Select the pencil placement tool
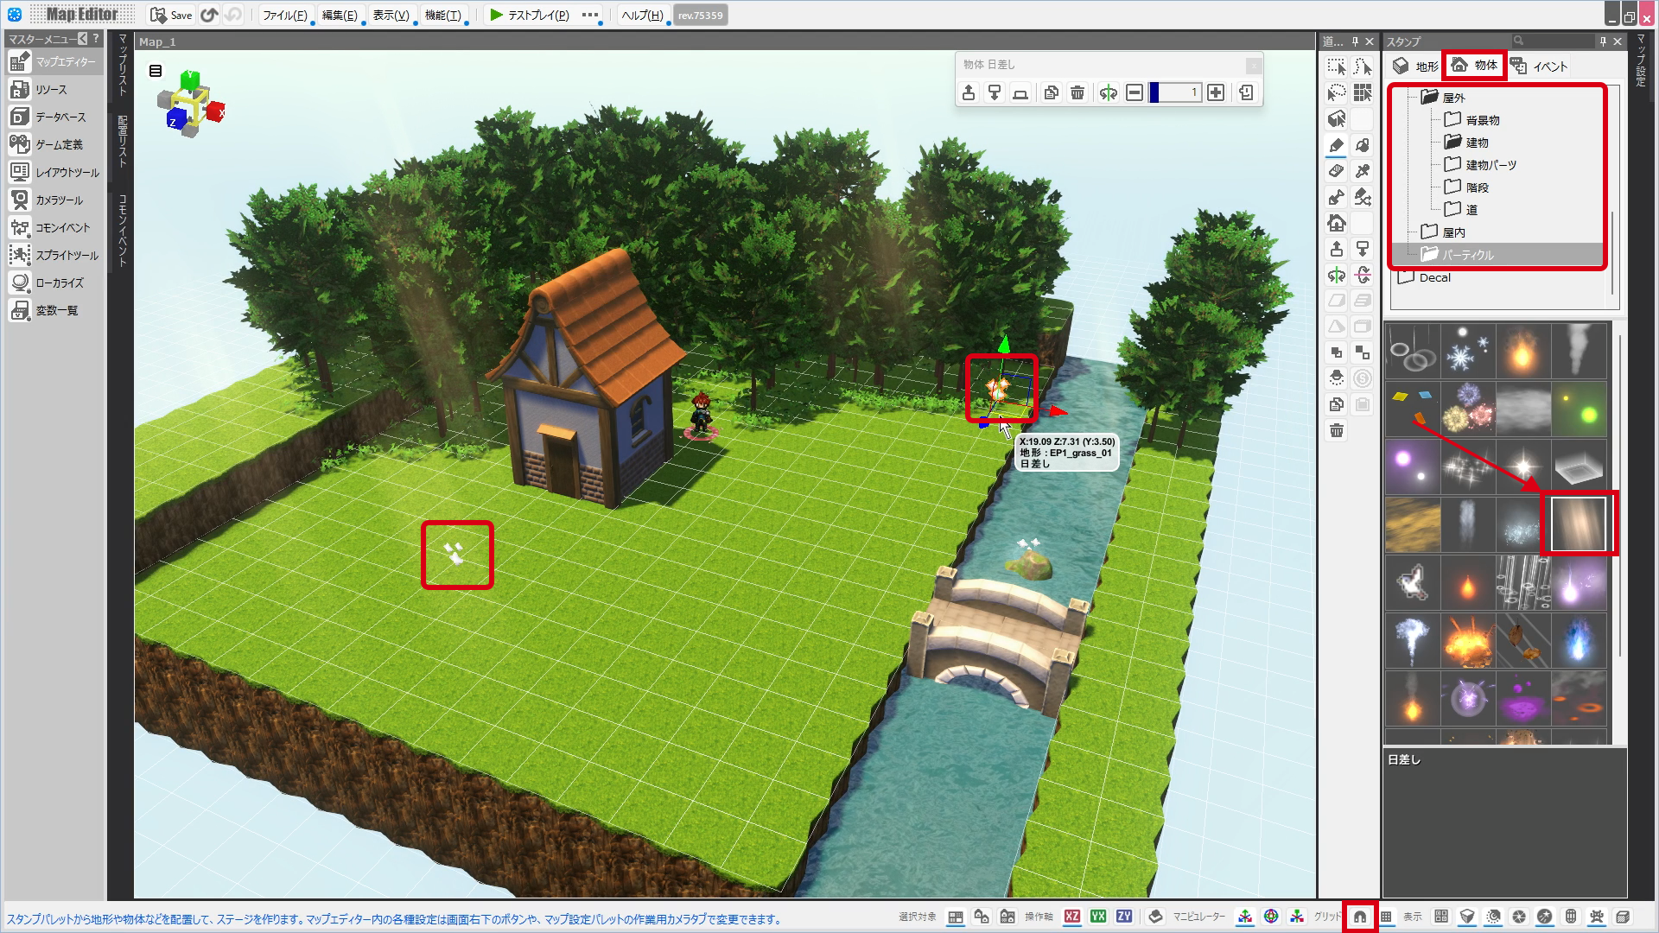The height and width of the screenshot is (933, 1659). click(1337, 145)
